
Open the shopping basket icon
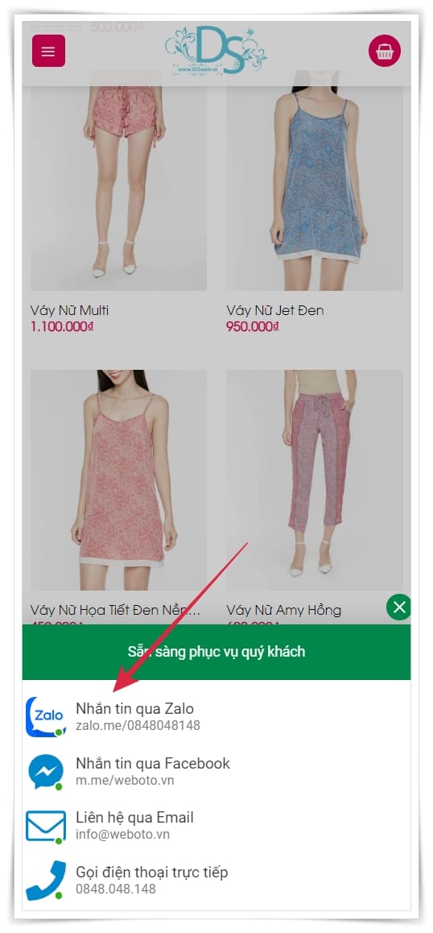point(385,52)
